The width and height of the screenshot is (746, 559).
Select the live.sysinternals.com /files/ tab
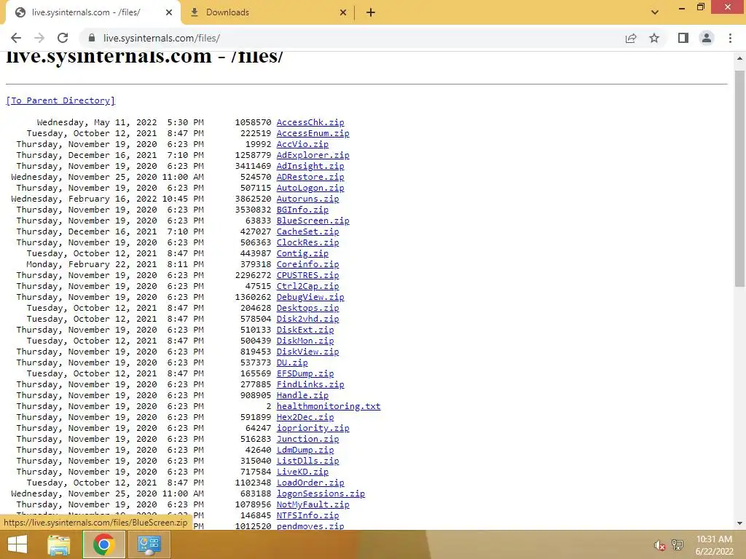[93, 13]
